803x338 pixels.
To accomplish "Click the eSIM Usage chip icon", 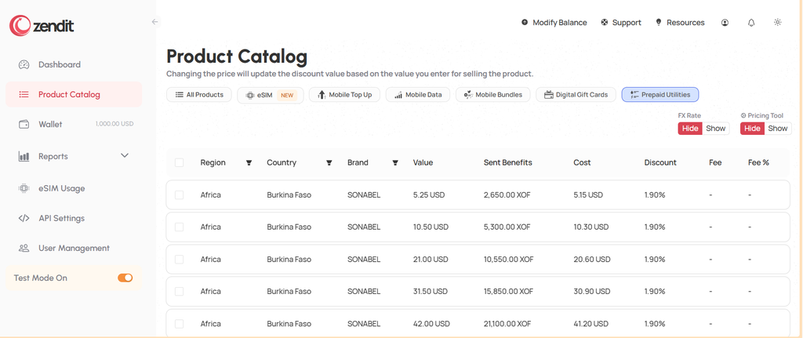I will (x=24, y=188).
